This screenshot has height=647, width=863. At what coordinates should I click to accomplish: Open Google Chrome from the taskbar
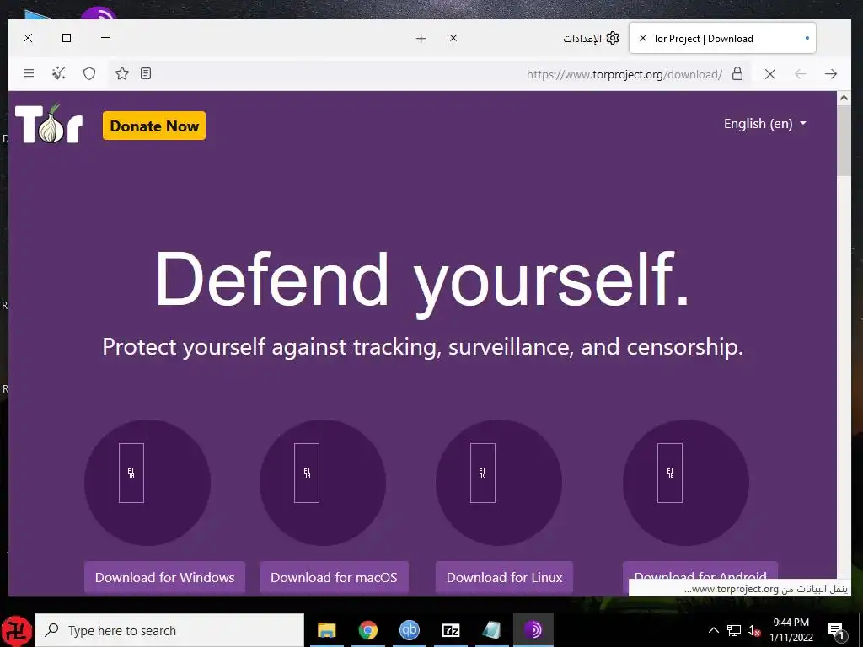[368, 630]
